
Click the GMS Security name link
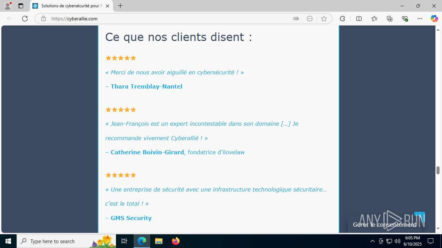pos(131,218)
